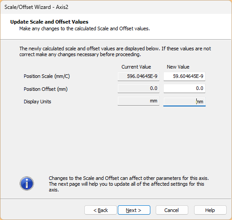Select Current Value Display Units mm field
232x220 pixels.
coord(138,101)
